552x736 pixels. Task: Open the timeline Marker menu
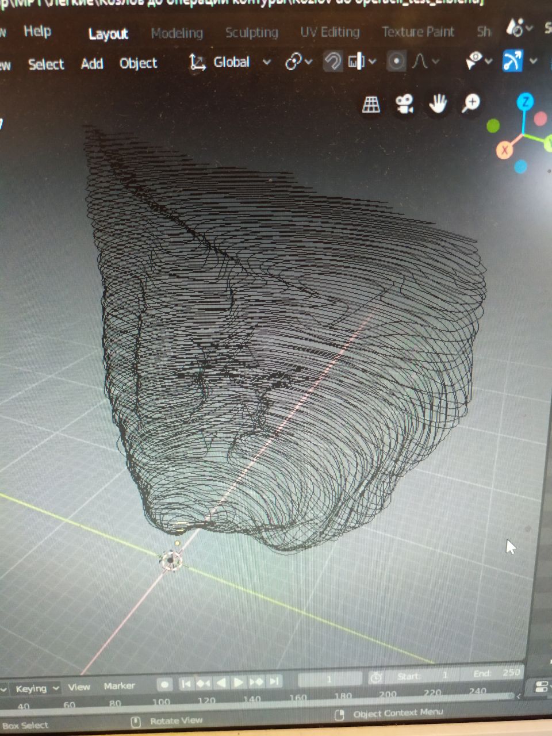tap(119, 685)
